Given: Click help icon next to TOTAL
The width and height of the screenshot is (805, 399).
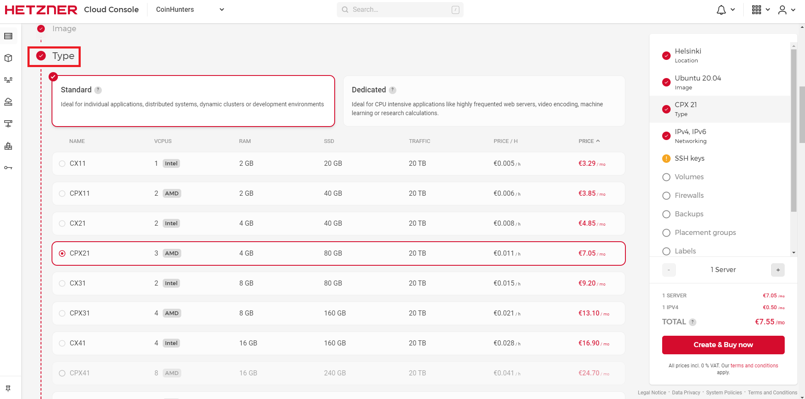Looking at the screenshot, I should click(x=693, y=322).
